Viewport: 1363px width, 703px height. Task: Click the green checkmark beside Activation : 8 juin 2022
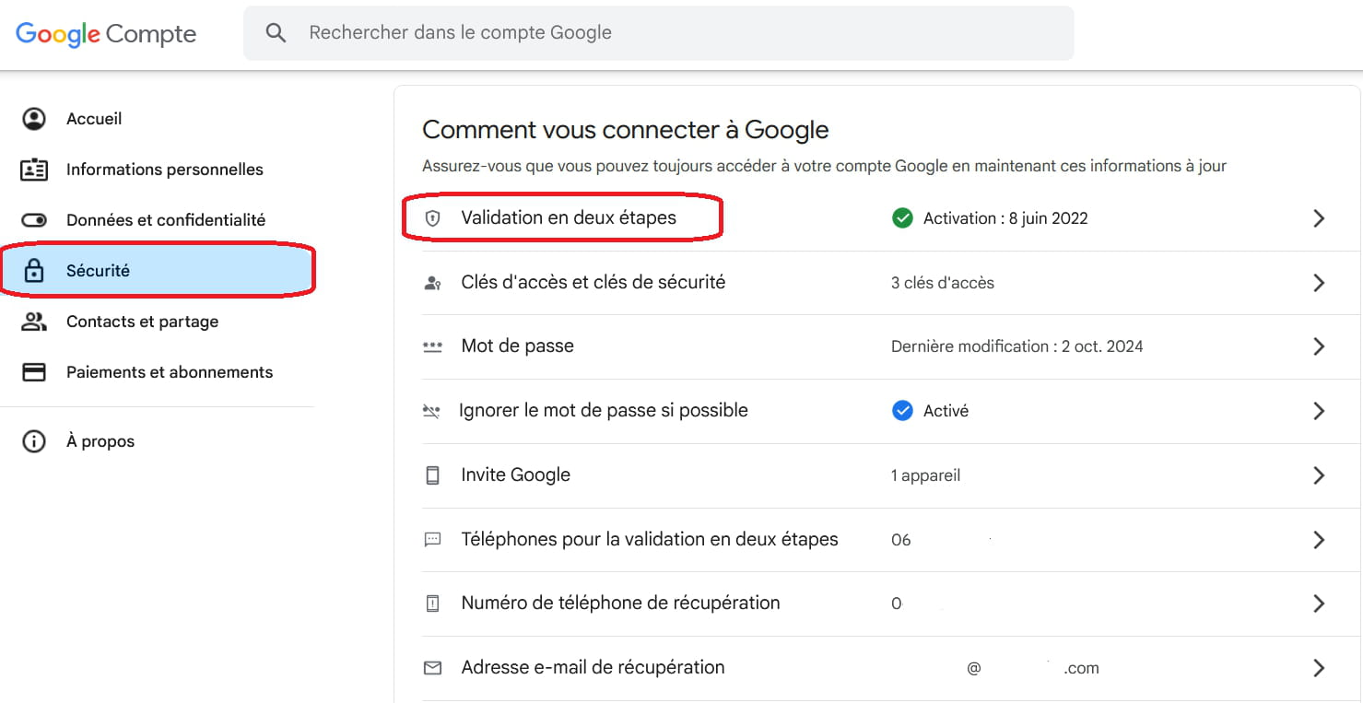pyautogui.click(x=902, y=217)
